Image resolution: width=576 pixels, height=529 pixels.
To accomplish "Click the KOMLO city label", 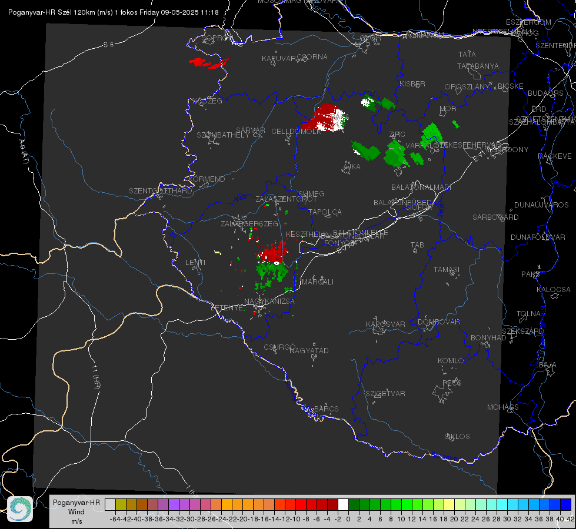I will coord(450,361).
